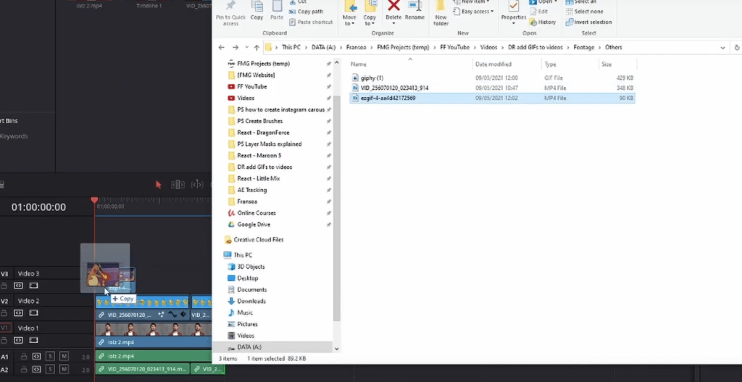
Task: Toggle auto select on Video 1 track
Action: click(x=18, y=340)
